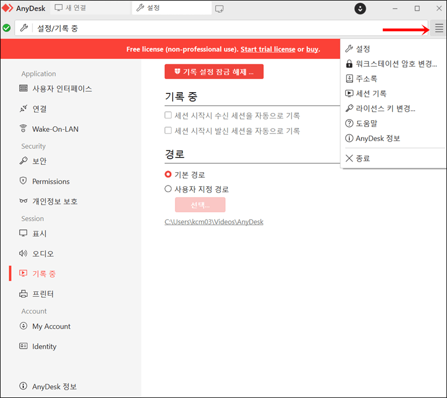
Task: Click glasses icon beside 개인정보 보호
Action: 23,201
